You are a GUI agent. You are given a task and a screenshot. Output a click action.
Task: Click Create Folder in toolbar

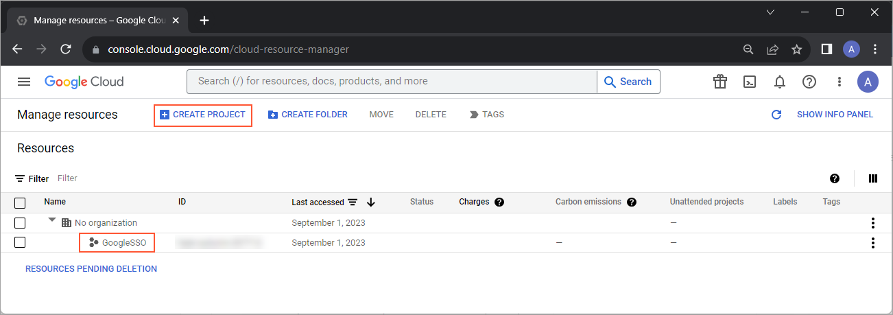tap(307, 115)
